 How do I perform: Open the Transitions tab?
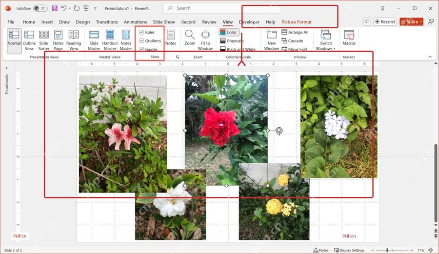point(107,22)
